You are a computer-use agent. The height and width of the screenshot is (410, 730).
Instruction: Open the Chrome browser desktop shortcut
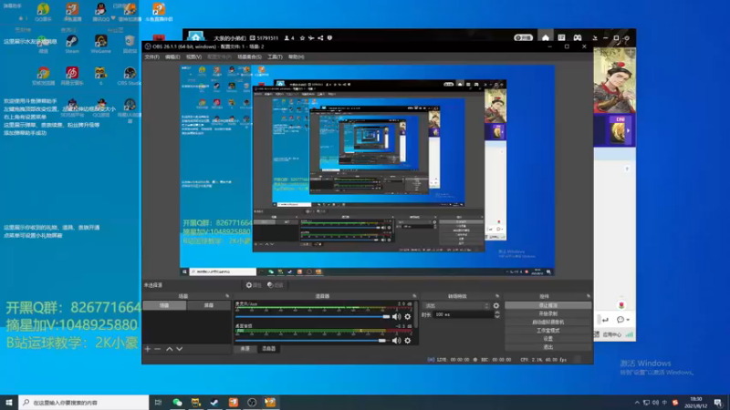43,76
